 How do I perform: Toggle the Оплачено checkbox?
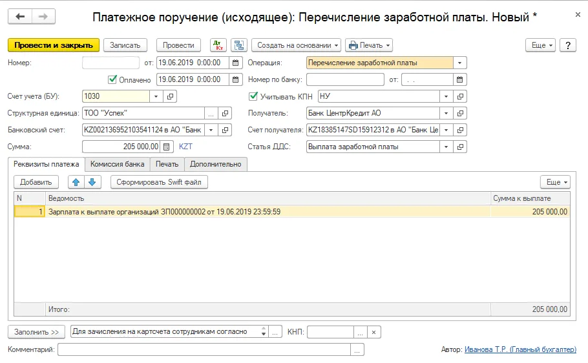(x=112, y=79)
